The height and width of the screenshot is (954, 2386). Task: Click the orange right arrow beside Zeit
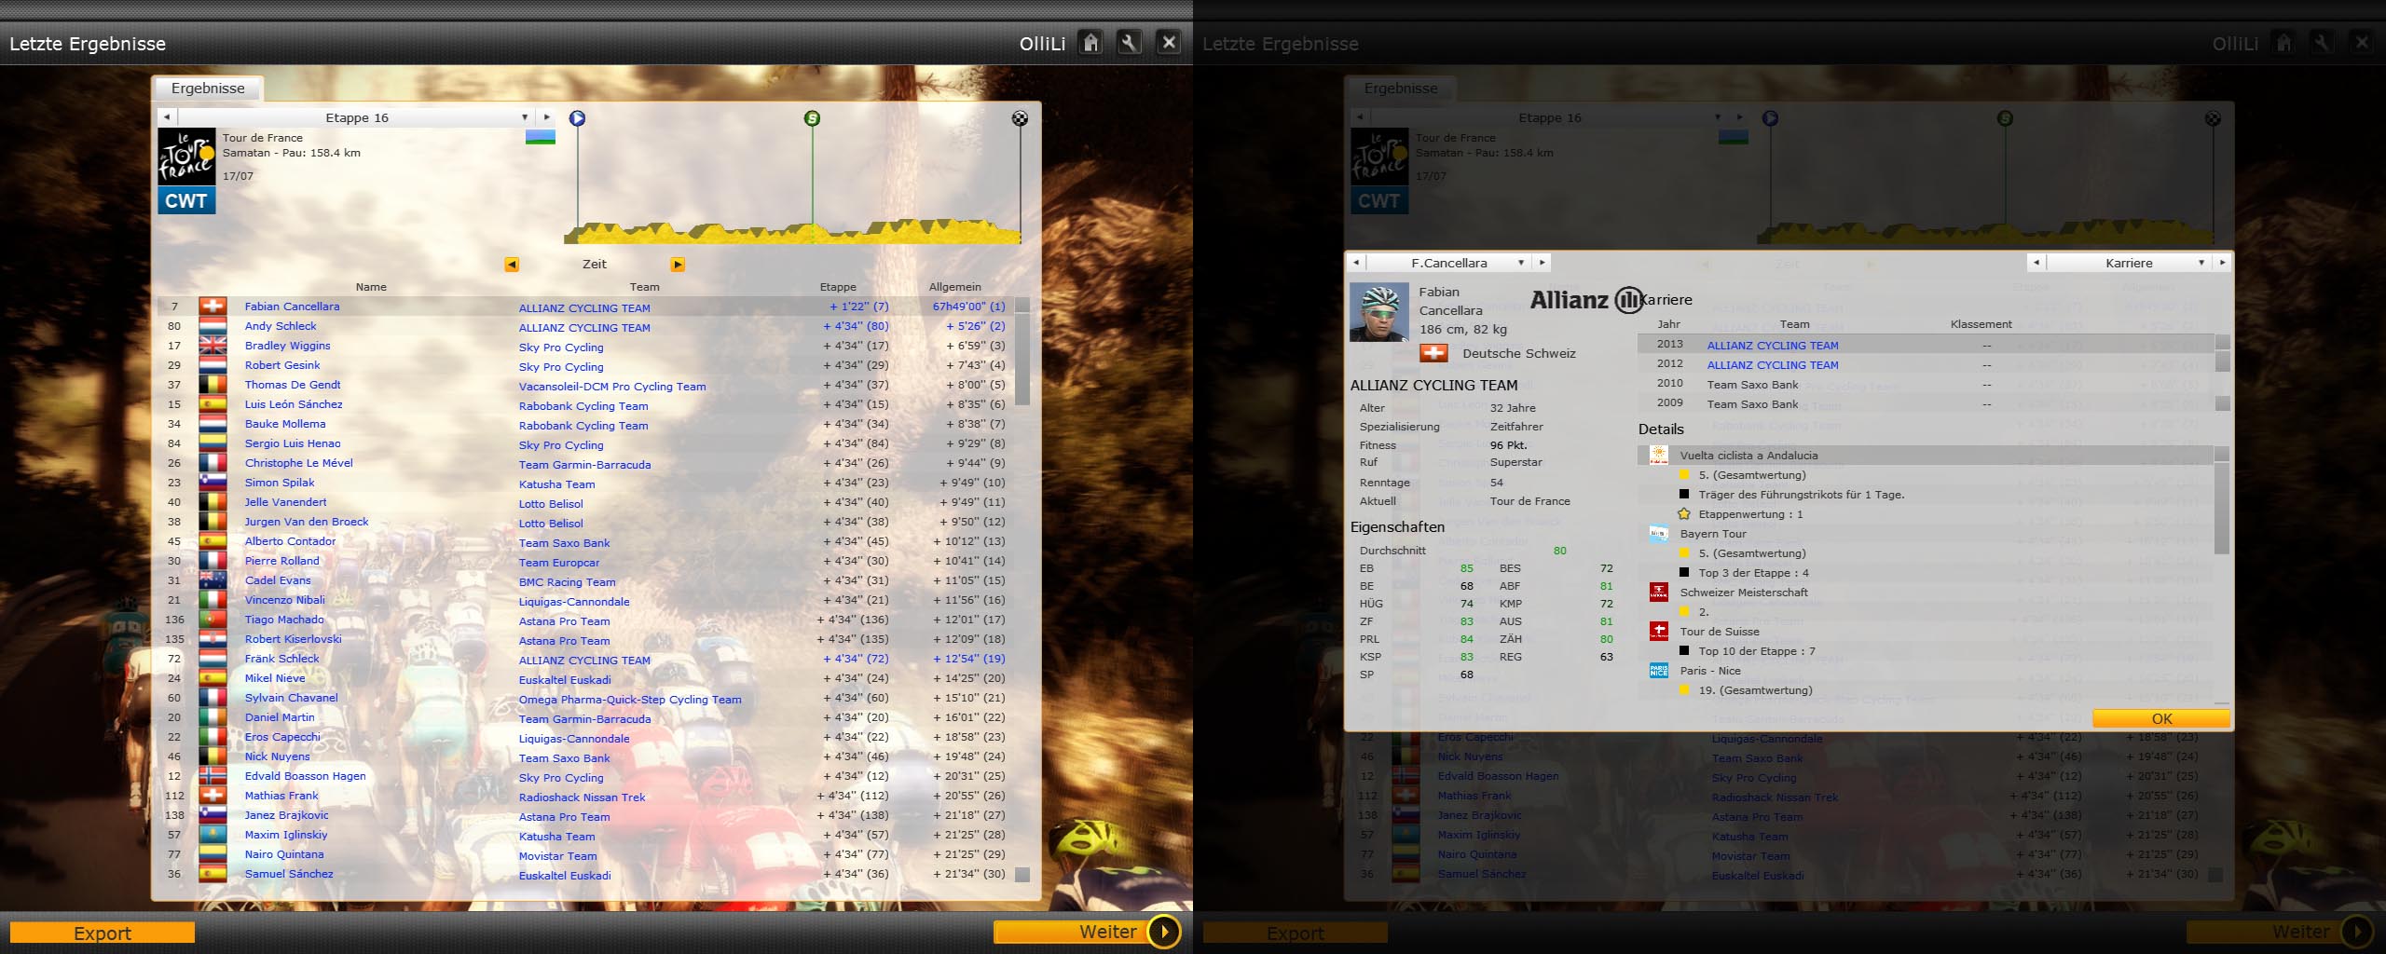(678, 265)
